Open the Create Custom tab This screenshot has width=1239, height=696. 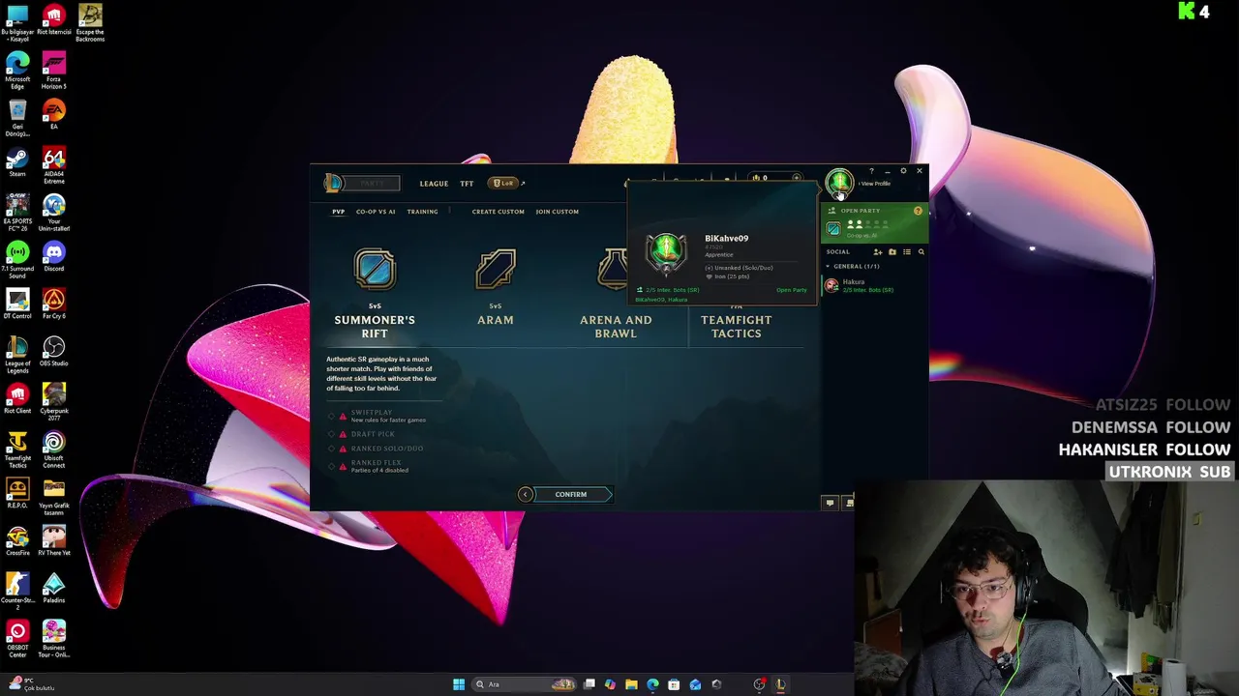click(x=499, y=212)
